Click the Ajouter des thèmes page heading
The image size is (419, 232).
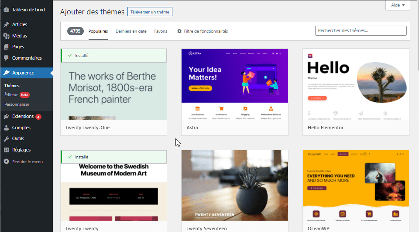(x=92, y=12)
